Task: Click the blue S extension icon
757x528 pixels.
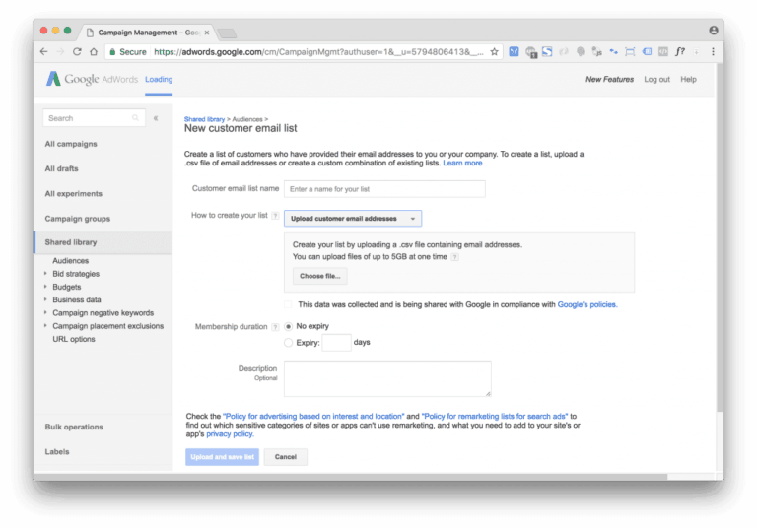Action: click(x=547, y=51)
